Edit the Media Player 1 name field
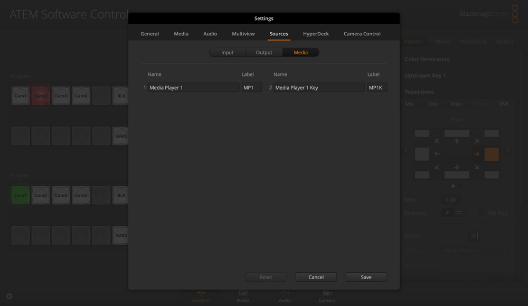The width and height of the screenshot is (528, 306). (x=193, y=88)
